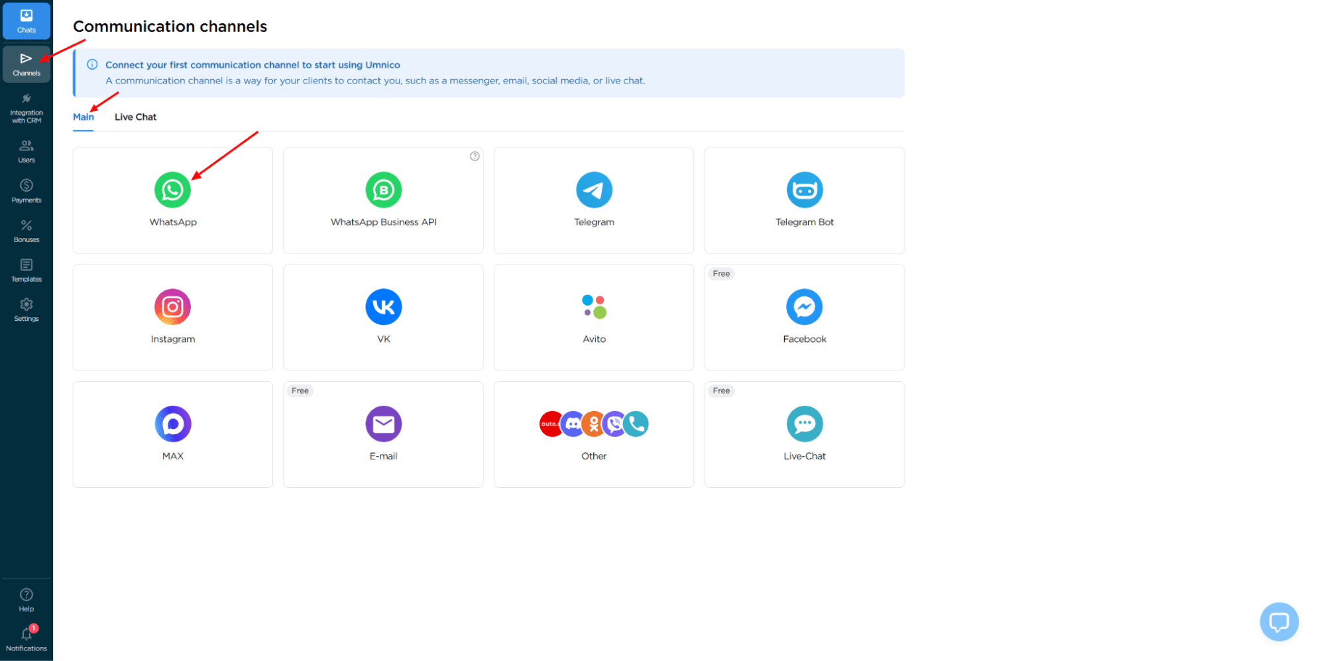The height and width of the screenshot is (661, 1325).
Task: Click the "Telegram Bot" label
Action: point(805,222)
